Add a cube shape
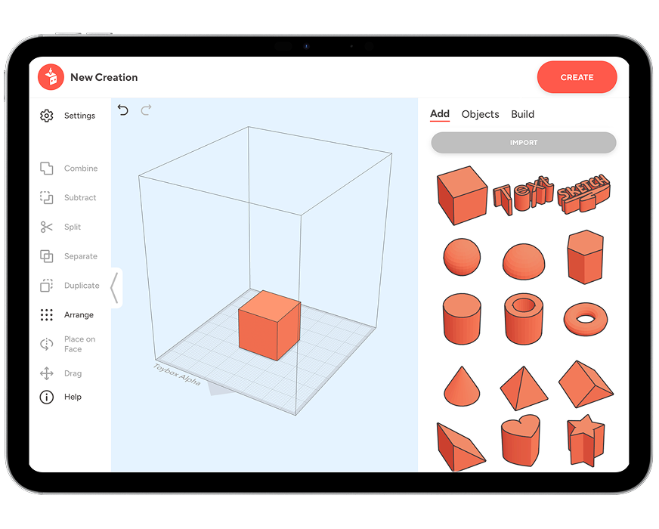 click(x=462, y=196)
